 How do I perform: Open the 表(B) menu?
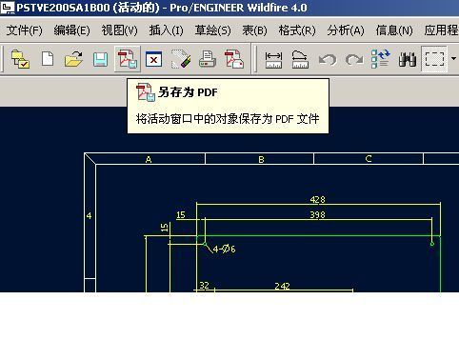point(254,30)
